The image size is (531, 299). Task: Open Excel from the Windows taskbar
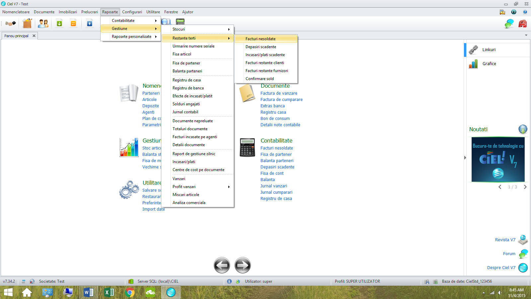109,292
